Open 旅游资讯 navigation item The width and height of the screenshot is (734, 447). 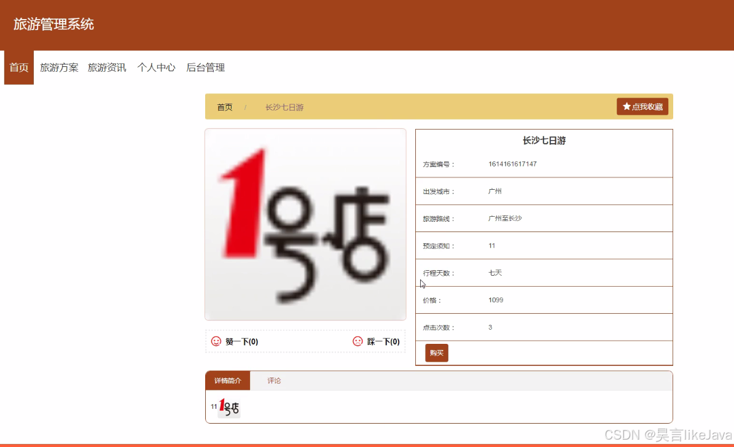tap(107, 68)
